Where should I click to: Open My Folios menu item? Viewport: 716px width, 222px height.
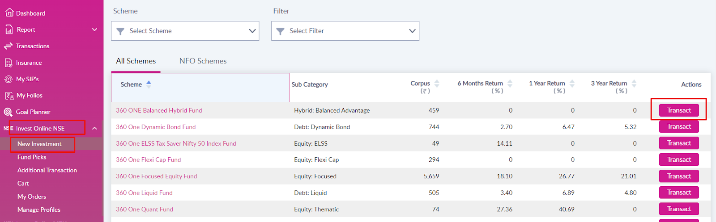coord(30,96)
